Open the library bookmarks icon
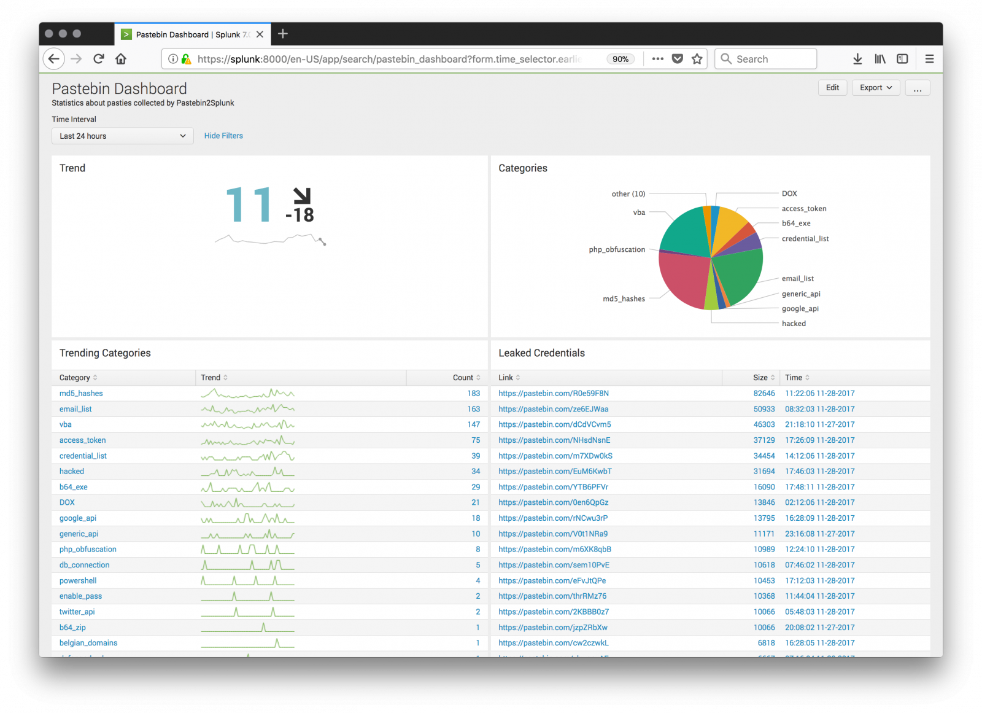 [880, 59]
